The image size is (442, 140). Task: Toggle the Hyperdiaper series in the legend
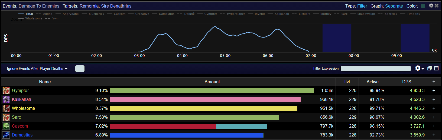[232, 14]
